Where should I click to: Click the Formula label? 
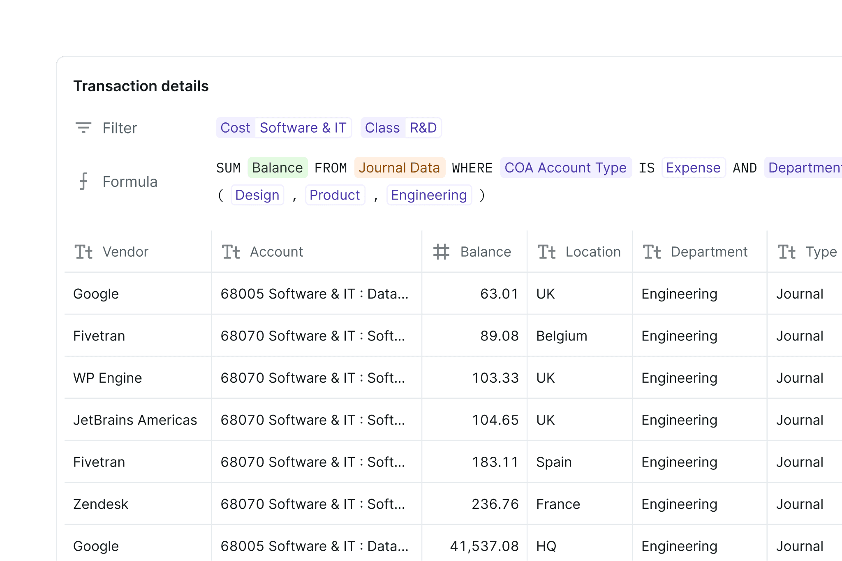point(130,182)
